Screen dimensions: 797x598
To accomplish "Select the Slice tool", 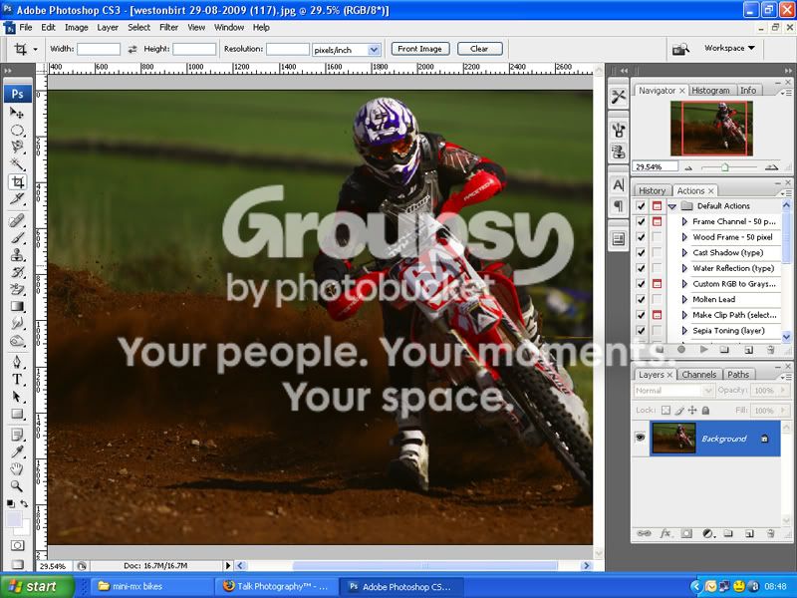I will 17,198.
